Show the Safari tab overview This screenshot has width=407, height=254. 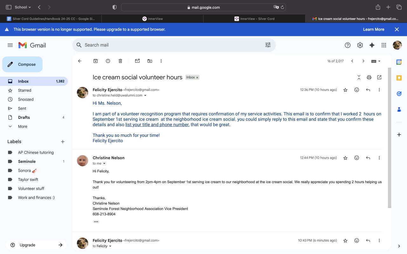coord(399,7)
